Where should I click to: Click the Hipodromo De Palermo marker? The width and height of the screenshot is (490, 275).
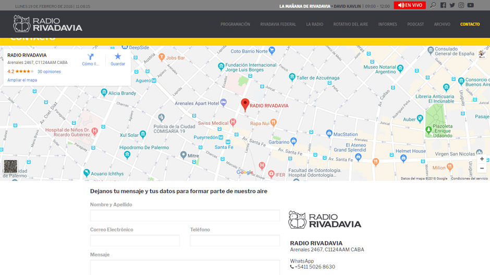(x=127, y=154)
